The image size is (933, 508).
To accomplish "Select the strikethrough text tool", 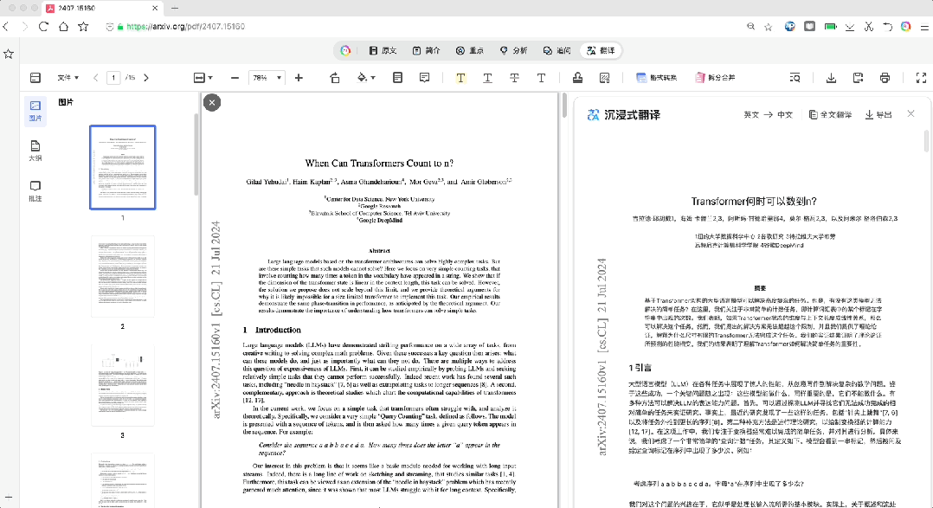I will pyautogui.click(x=514, y=77).
